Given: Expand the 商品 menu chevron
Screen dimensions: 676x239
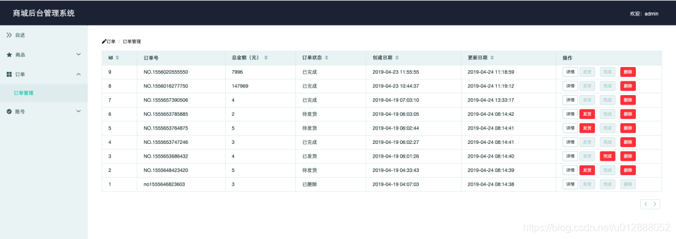Looking at the screenshot, I should (x=78, y=54).
